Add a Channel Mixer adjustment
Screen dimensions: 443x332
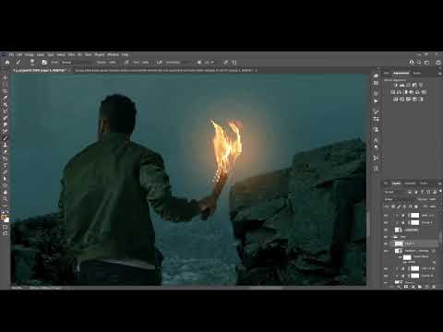click(x=417, y=92)
